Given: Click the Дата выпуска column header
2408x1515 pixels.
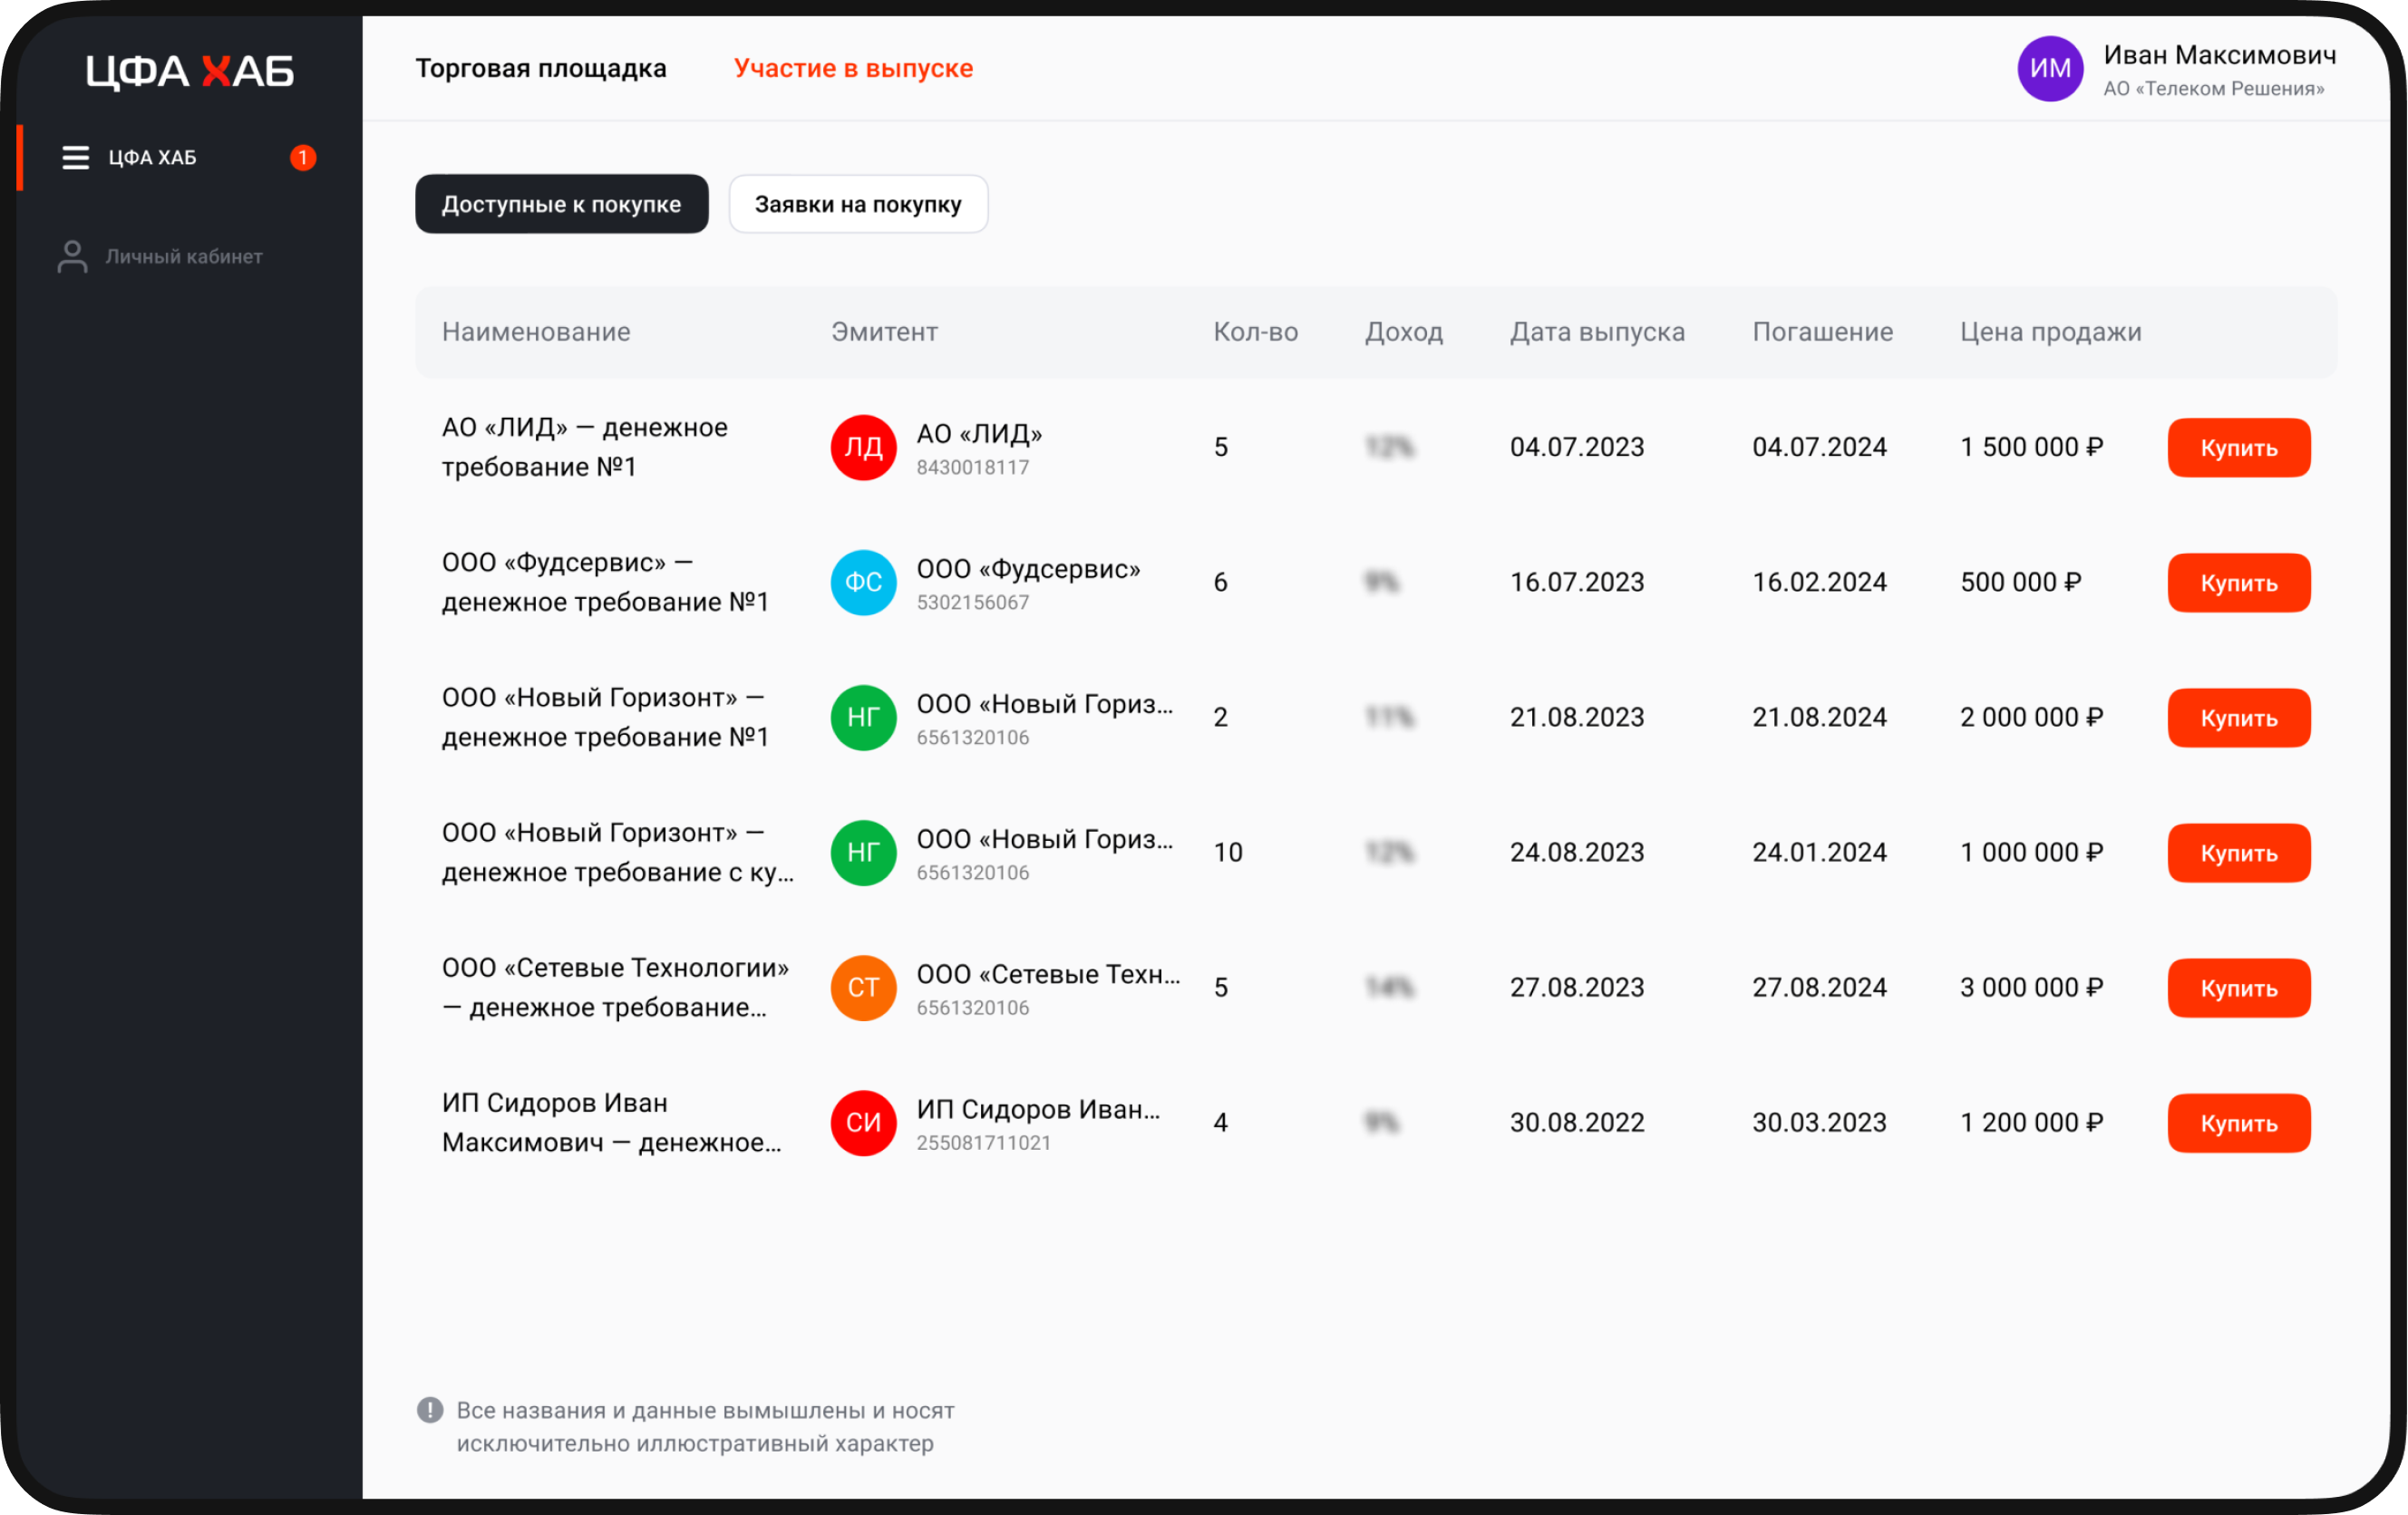Looking at the screenshot, I should point(1597,332).
